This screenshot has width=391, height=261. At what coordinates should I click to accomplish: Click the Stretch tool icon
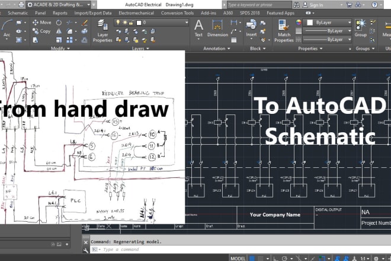point(36,40)
